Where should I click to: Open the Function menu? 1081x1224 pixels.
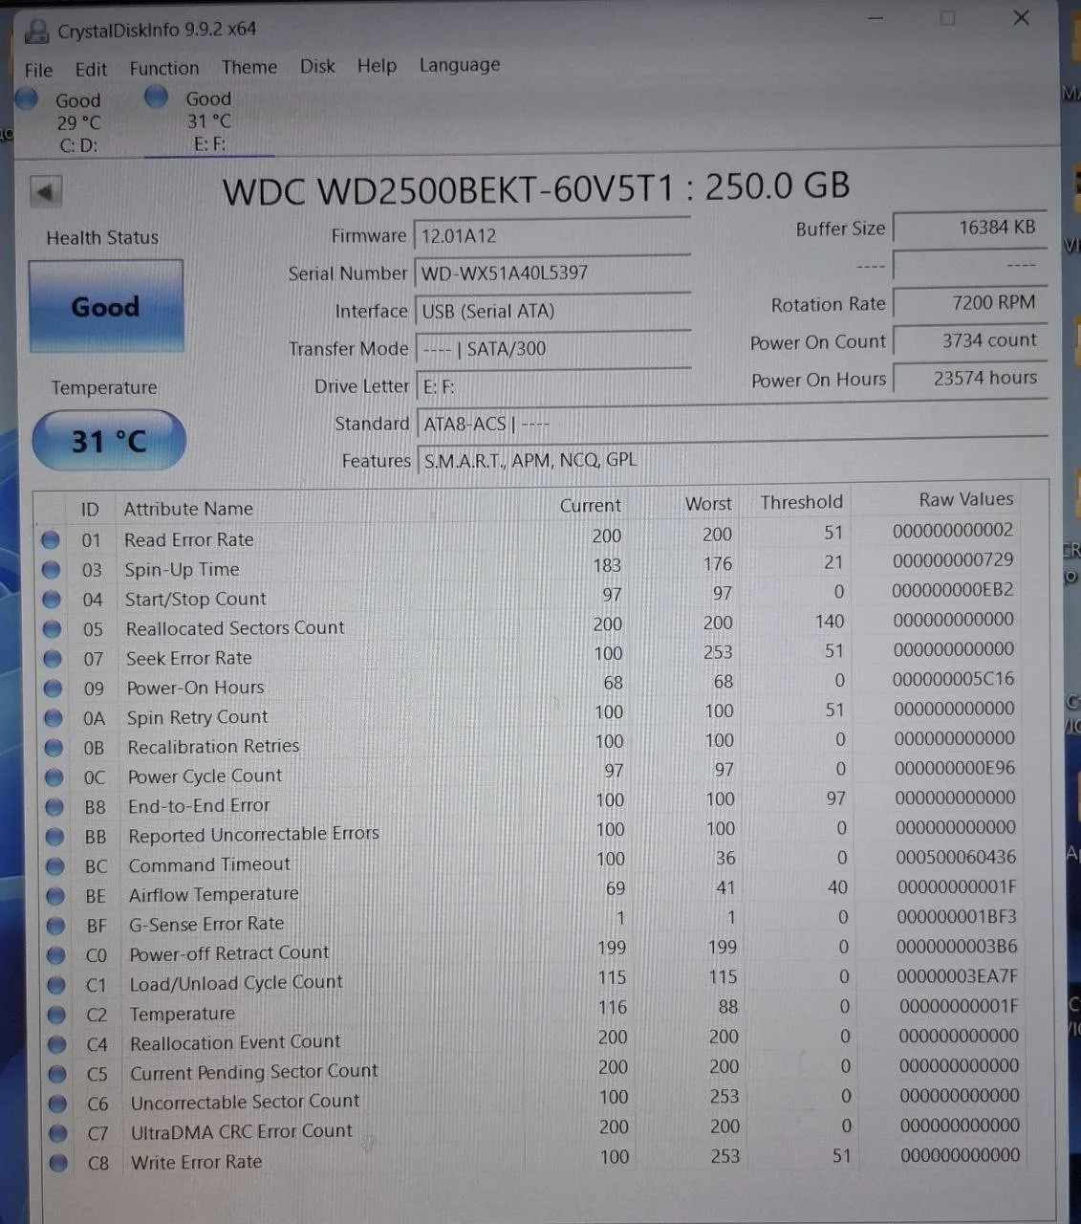(164, 68)
